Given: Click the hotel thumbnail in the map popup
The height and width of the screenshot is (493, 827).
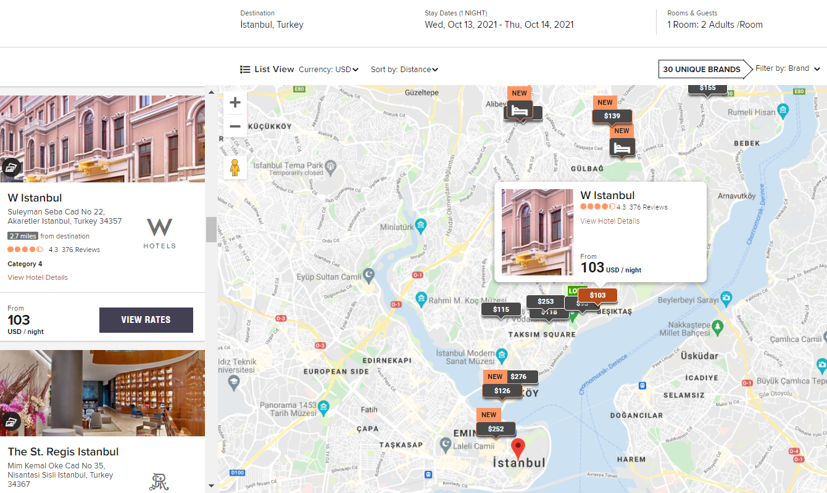Looking at the screenshot, I should (x=537, y=232).
